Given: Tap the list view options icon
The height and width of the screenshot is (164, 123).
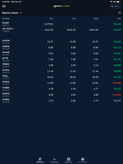Looking at the screenshot, I should (119, 13).
